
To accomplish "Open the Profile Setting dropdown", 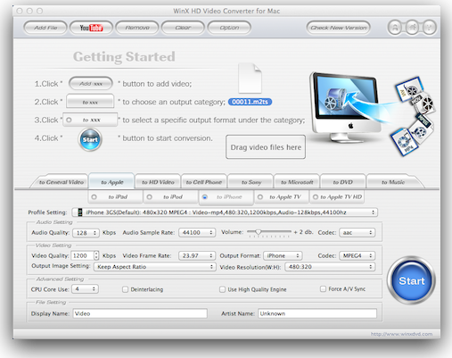I will (x=225, y=212).
